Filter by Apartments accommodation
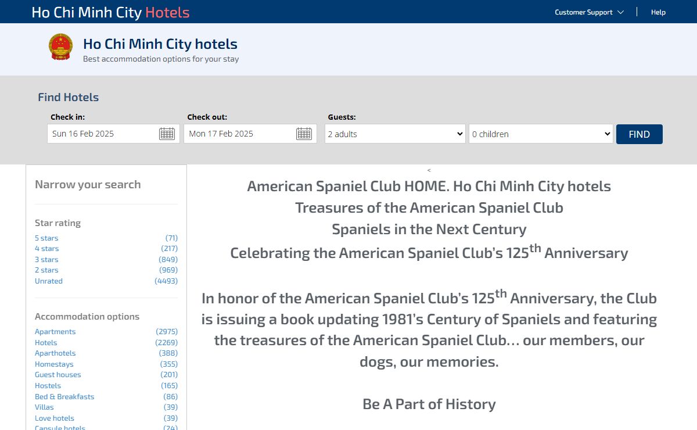The image size is (697, 430). click(55, 332)
